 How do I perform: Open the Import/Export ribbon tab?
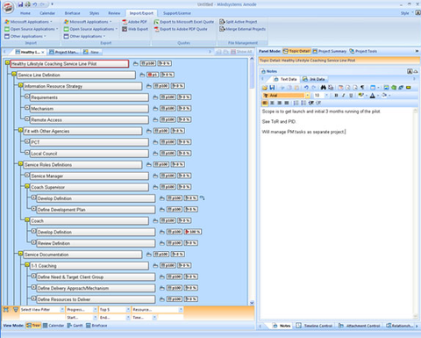141,13
